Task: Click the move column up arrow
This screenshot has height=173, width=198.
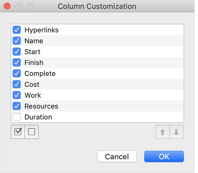Action: [x=163, y=132]
